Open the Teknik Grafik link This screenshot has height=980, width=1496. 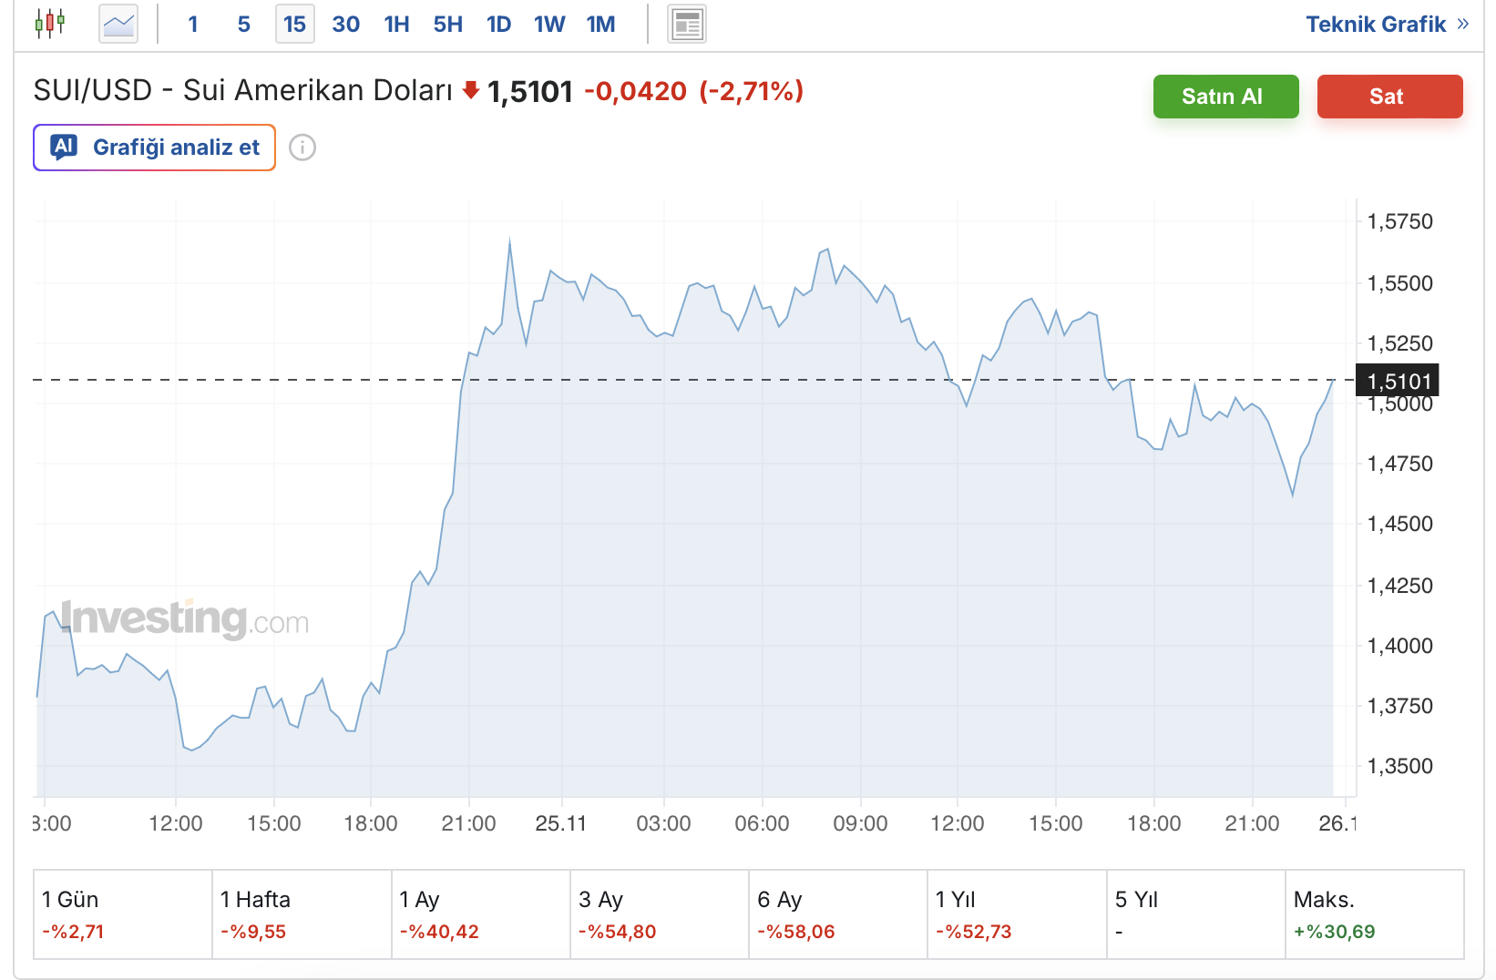pos(1376,24)
